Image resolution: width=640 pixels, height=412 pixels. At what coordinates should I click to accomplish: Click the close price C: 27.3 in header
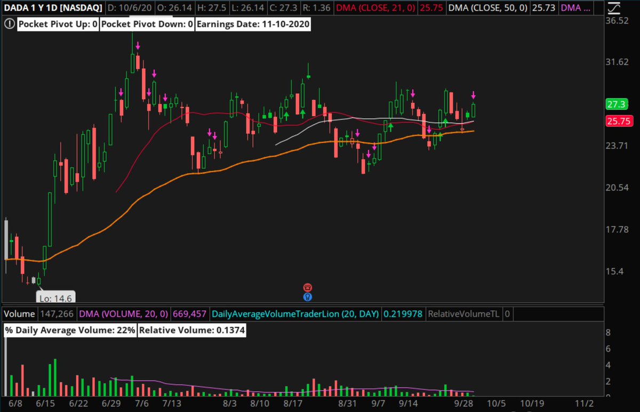pos(284,9)
